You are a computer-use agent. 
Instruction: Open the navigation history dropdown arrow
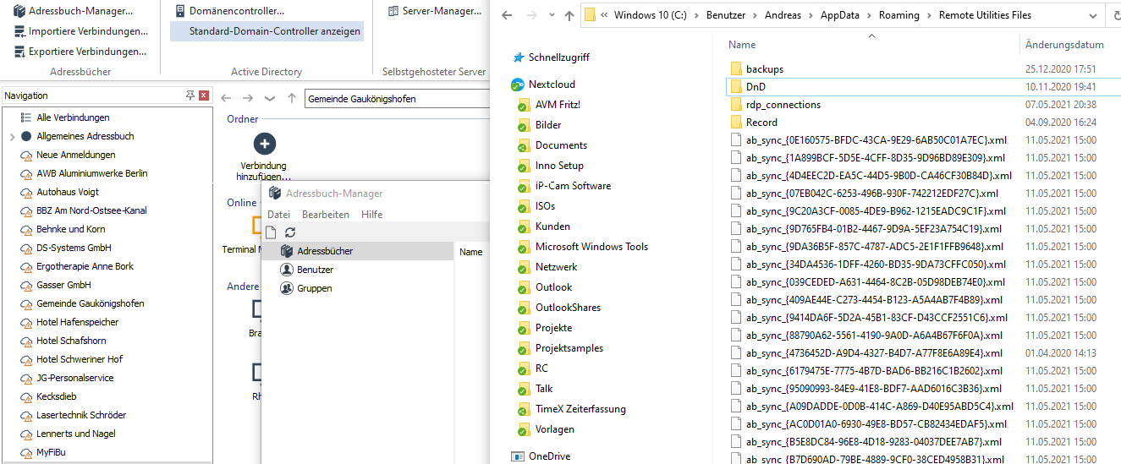270,99
